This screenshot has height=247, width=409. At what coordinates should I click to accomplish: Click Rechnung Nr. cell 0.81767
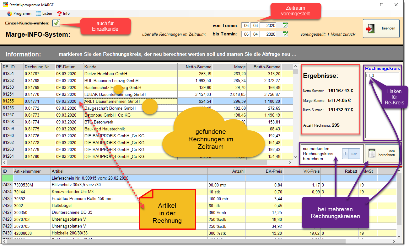point(40,74)
